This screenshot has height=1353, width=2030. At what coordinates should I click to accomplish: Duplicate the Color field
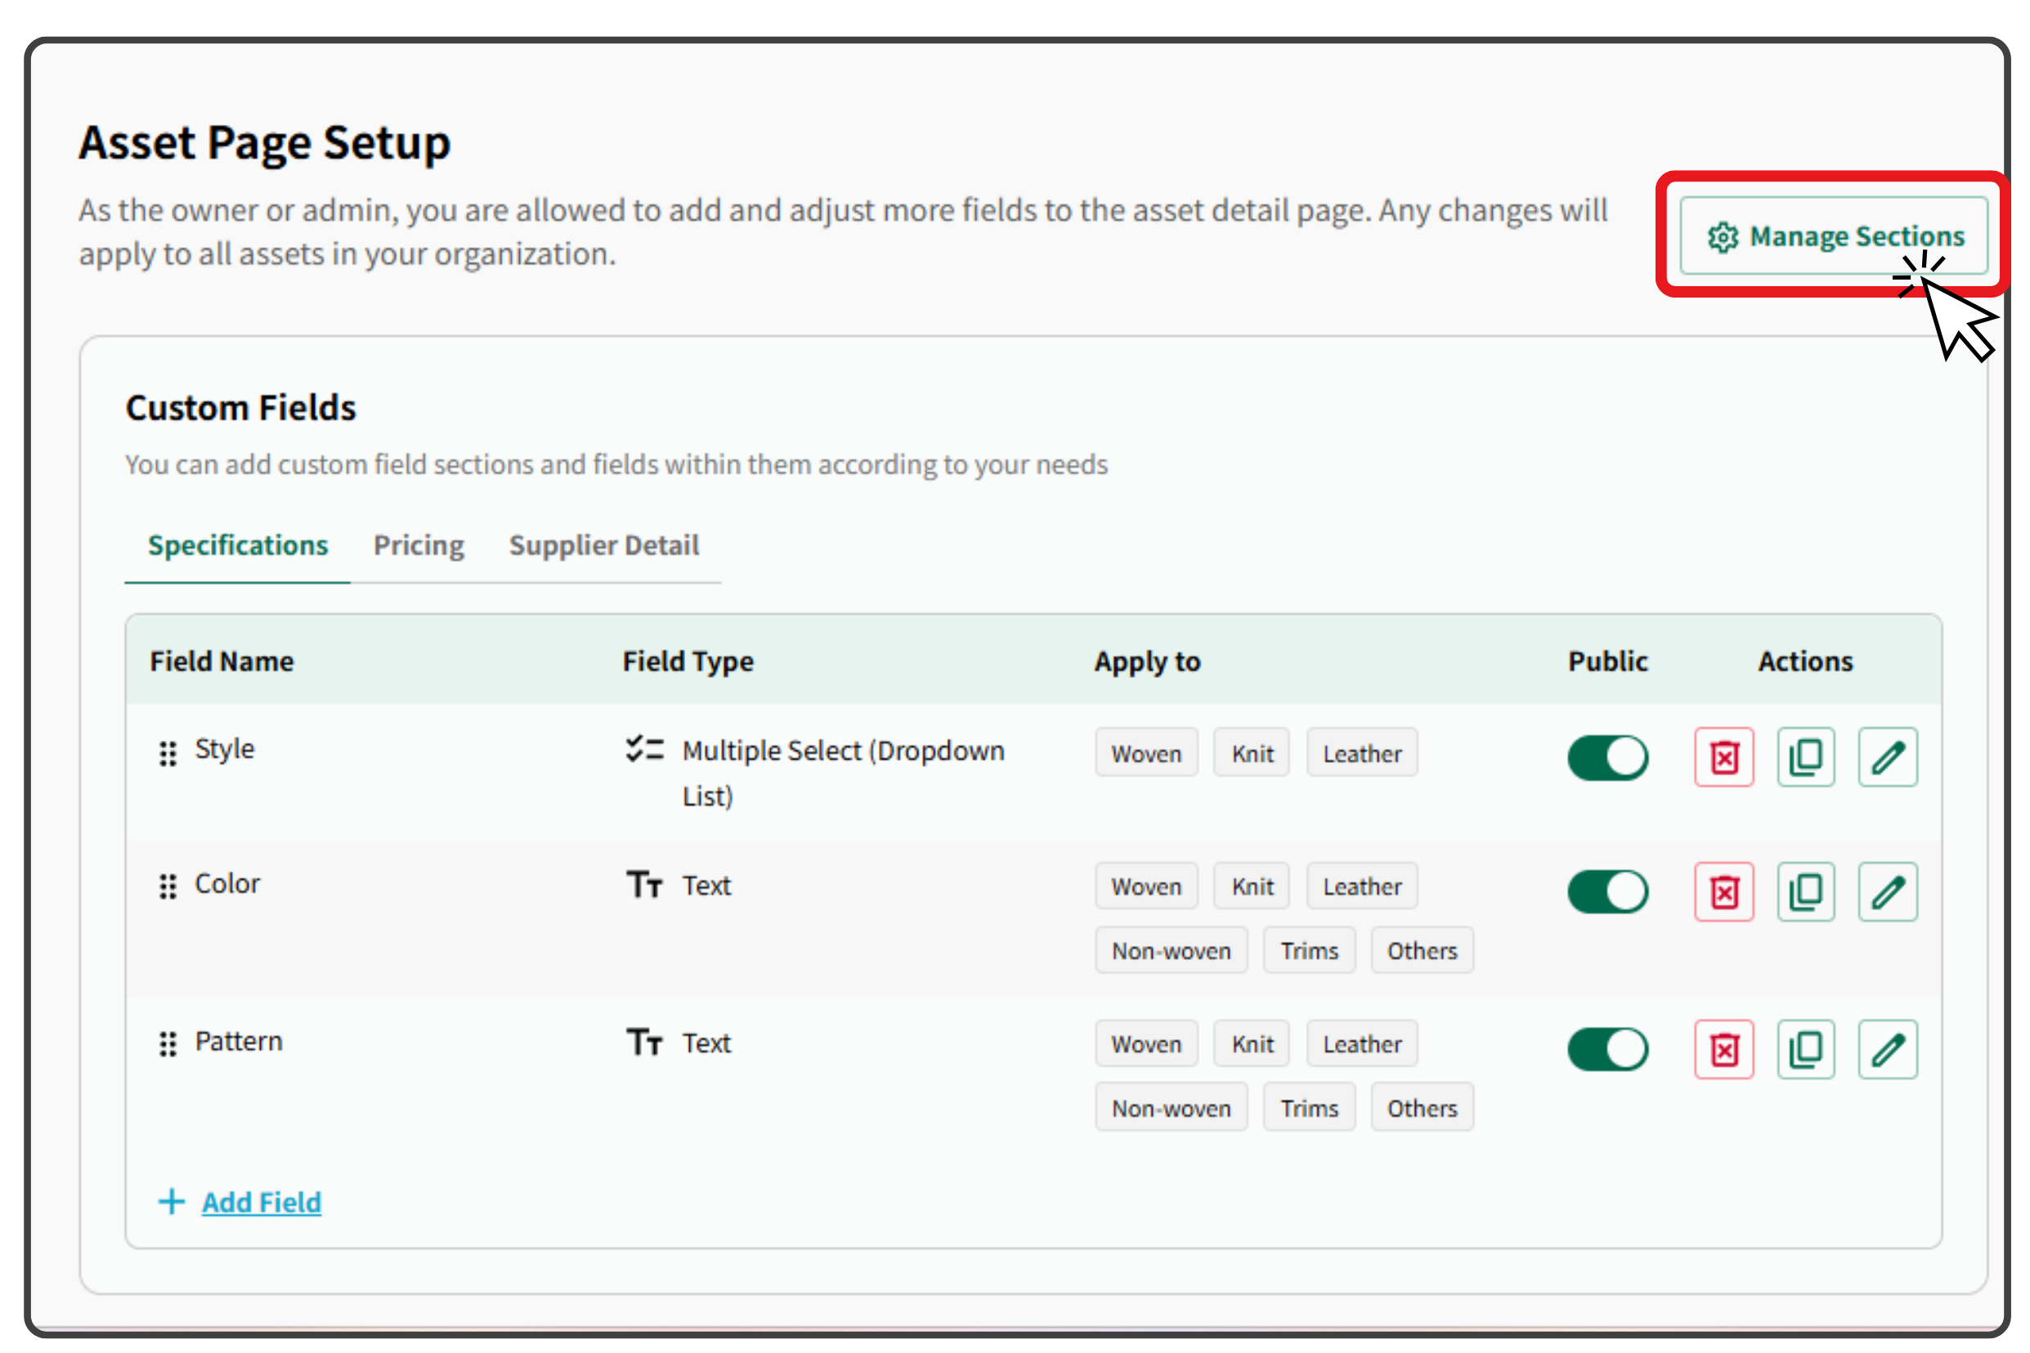pos(1805,891)
